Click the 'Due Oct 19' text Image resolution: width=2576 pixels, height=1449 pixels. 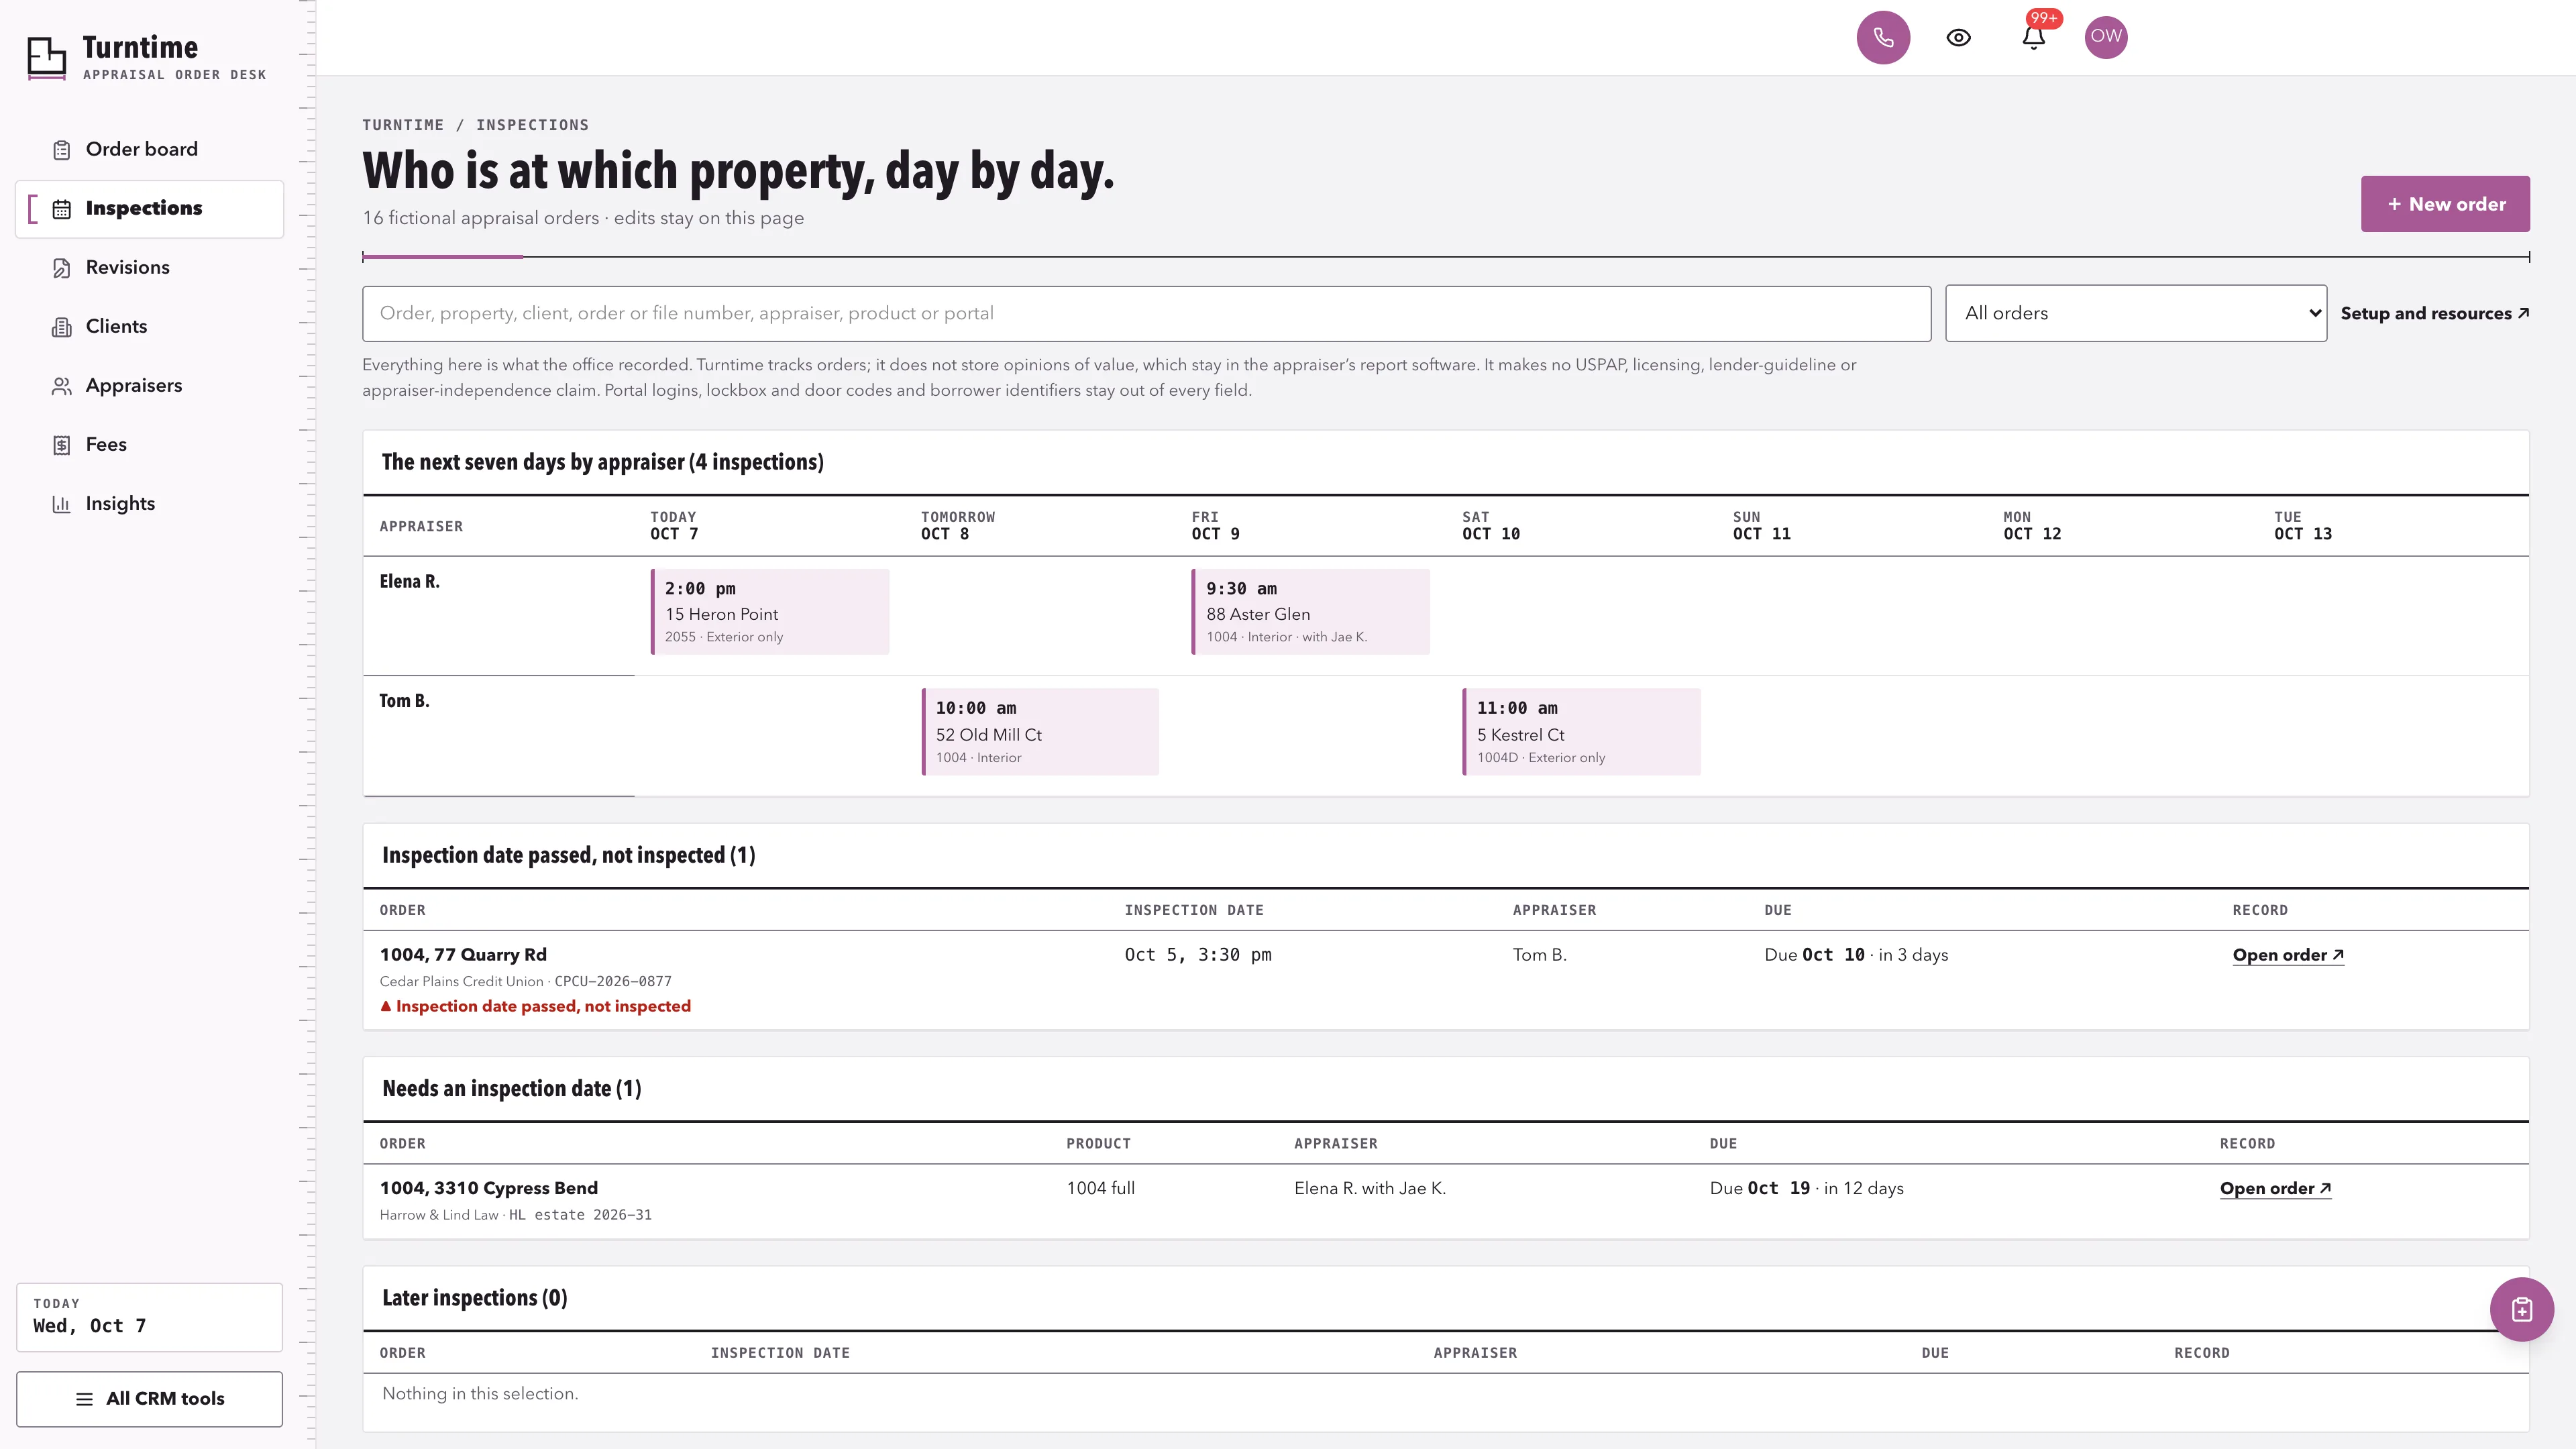1760,1188
